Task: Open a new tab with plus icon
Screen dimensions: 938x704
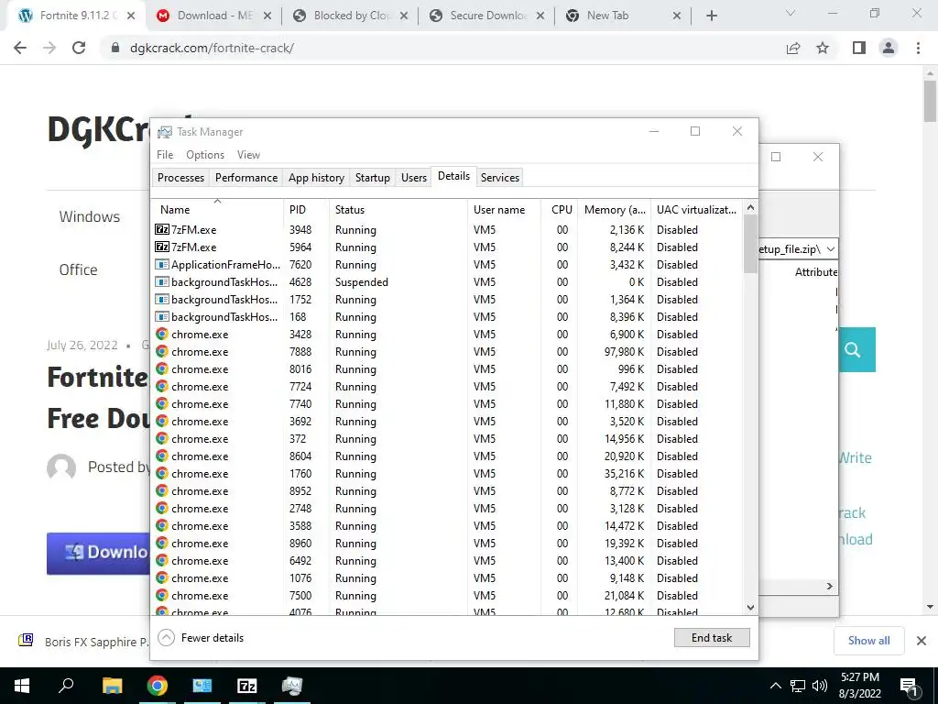Action: (711, 16)
